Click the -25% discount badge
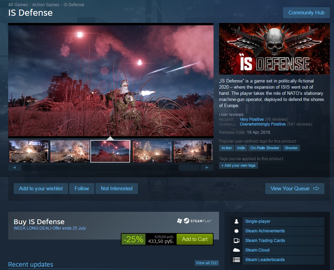 click(133, 239)
